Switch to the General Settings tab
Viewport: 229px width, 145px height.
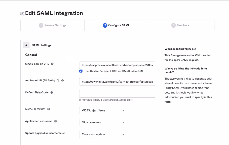tap(52, 25)
